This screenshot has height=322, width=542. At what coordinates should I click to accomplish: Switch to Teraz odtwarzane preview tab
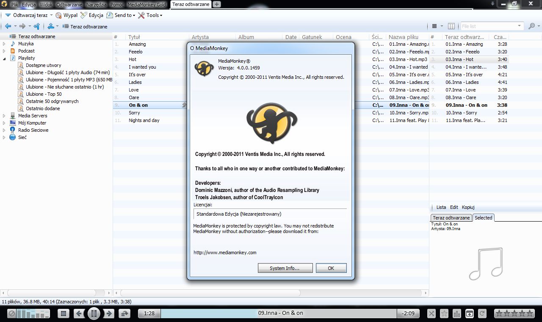coord(451,218)
